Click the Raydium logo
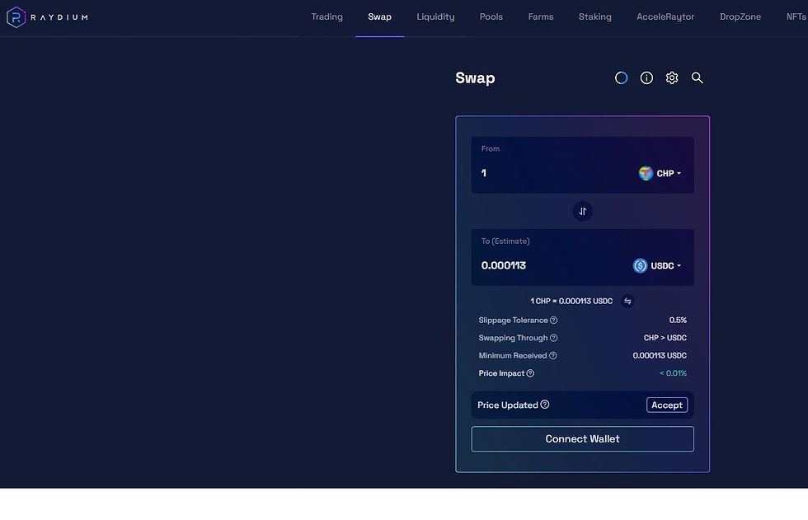The image size is (808, 520). tap(47, 17)
